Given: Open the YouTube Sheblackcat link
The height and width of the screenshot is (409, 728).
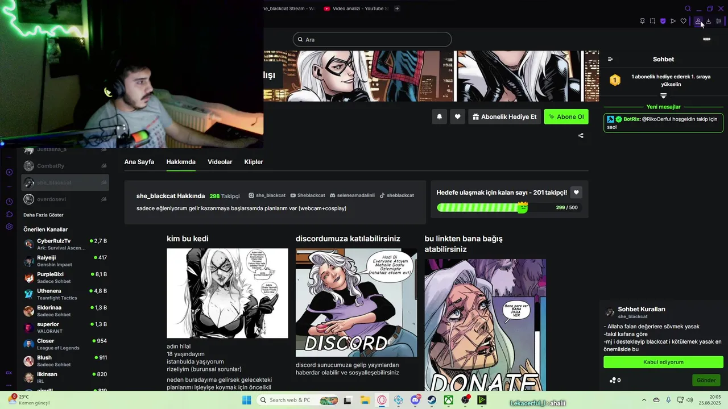Looking at the screenshot, I should (x=308, y=195).
